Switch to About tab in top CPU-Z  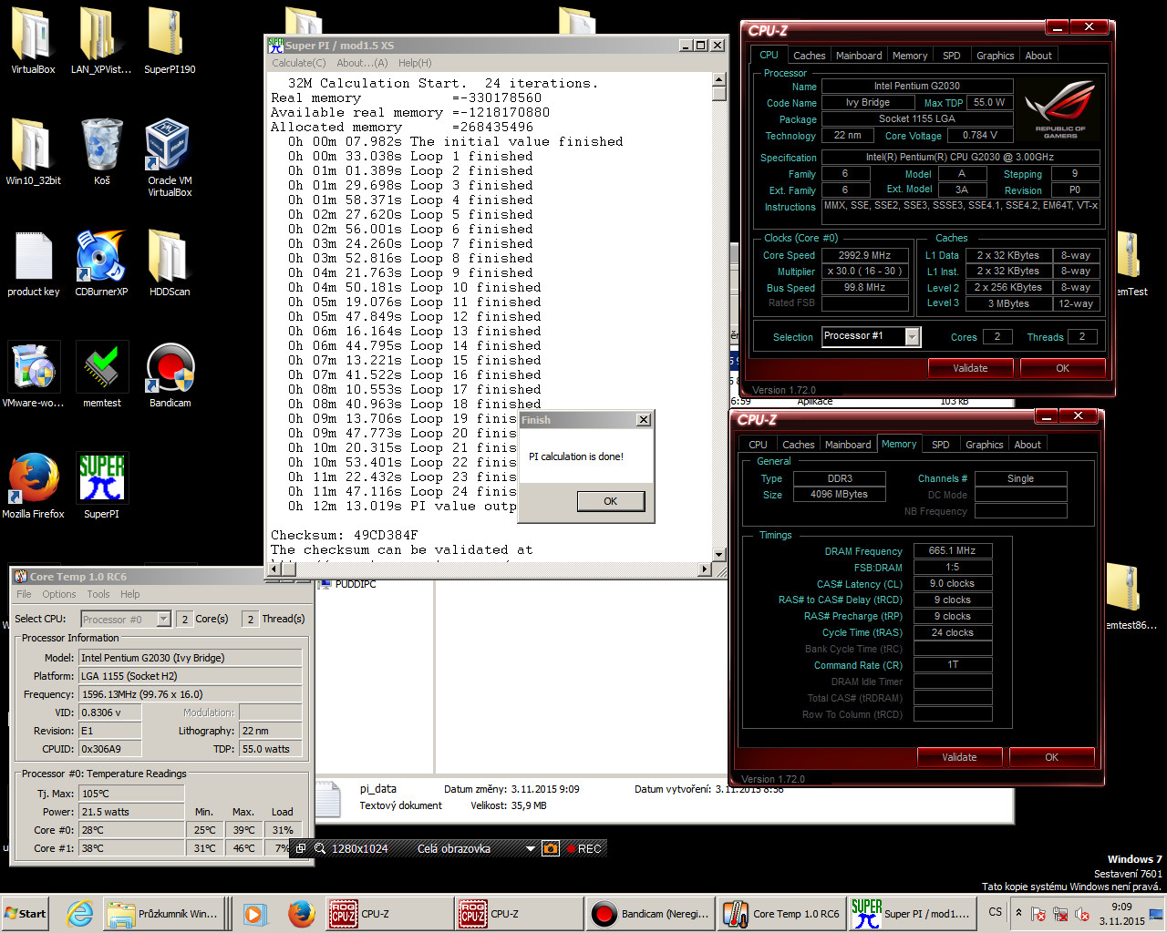tap(1038, 56)
